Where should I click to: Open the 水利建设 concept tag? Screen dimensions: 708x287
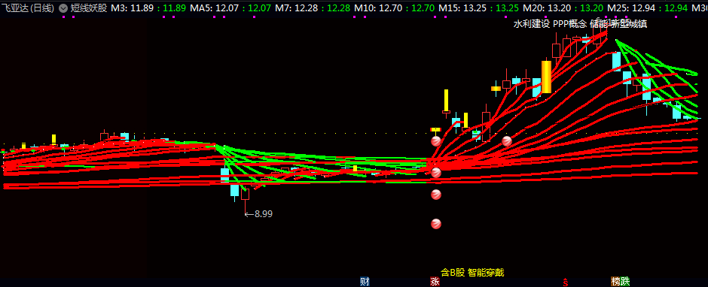coord(531,24)
